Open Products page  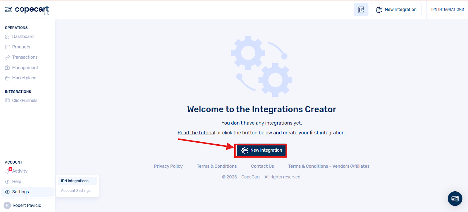coord(21,47)
